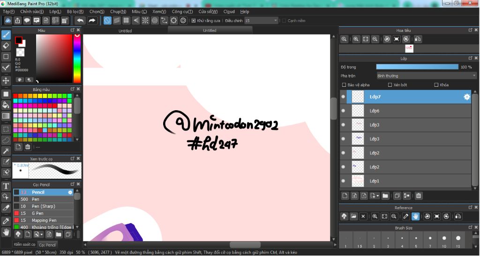Enable the radial snap guide
This screenshot has height=257, width=480.
pos(145,21)
